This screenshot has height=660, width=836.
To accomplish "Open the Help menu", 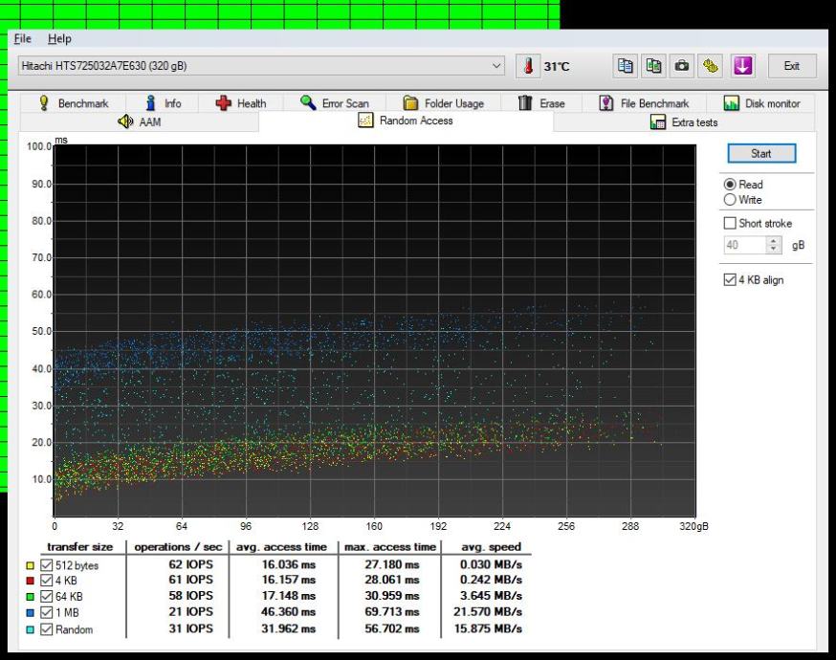I will (x=59, y=38).
